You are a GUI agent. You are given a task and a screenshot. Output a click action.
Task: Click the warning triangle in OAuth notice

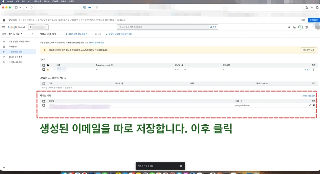coord(44,50)
